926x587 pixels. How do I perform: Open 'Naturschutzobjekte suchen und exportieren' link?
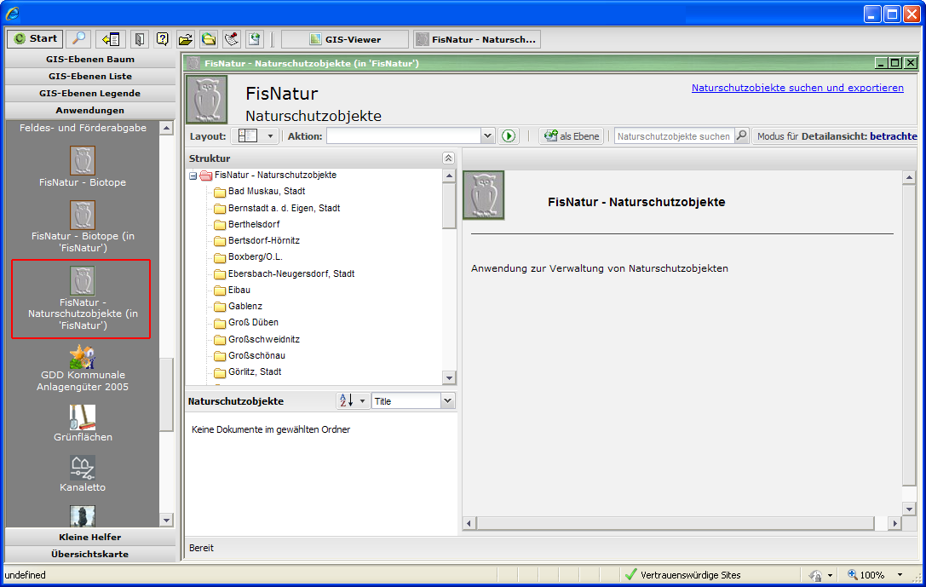797,88
